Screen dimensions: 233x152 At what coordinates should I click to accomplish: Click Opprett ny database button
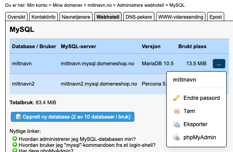[73, 117]
